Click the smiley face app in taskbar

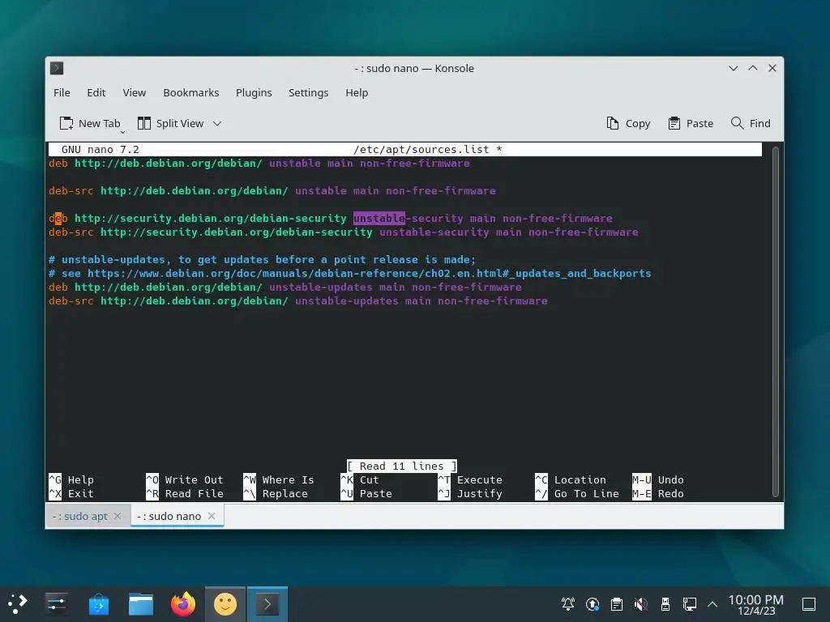(225, 604)
